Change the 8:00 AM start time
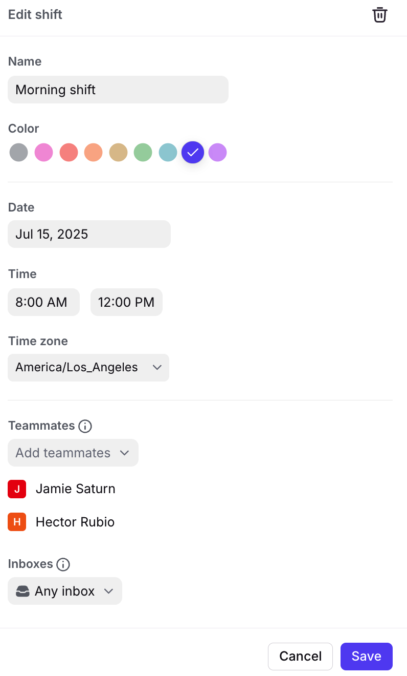Screen dimensions: 407x676 click(43, 302)
